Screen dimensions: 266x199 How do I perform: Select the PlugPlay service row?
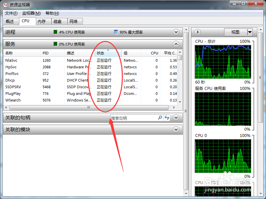click(x=90, y=94)
